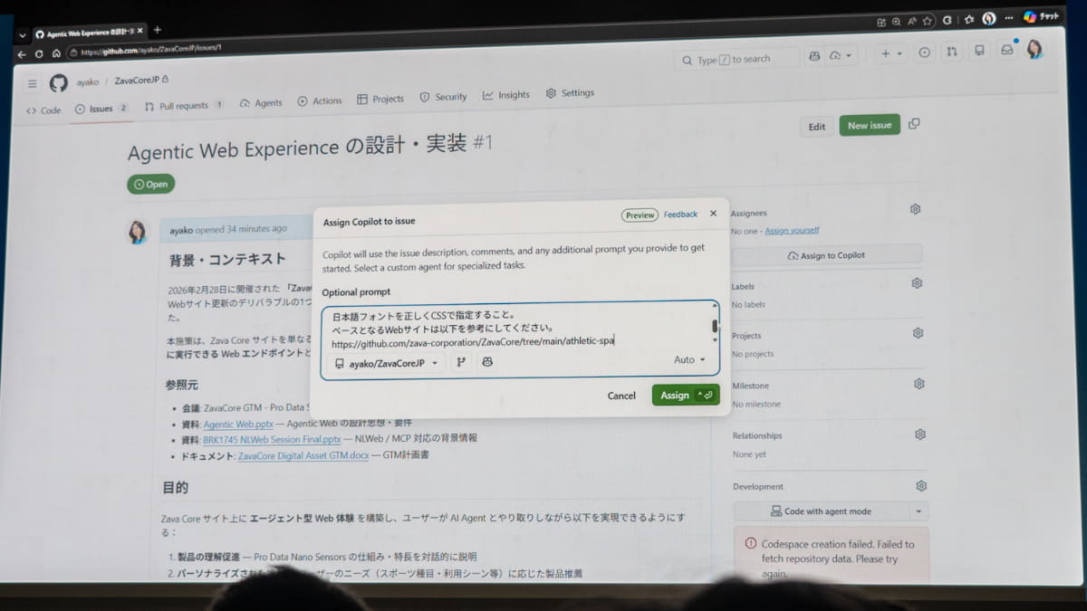The height and width of the screenshot is (611, 1087).
Task: Open the ayako owner breadcrumb link
Action: (87, 81)
